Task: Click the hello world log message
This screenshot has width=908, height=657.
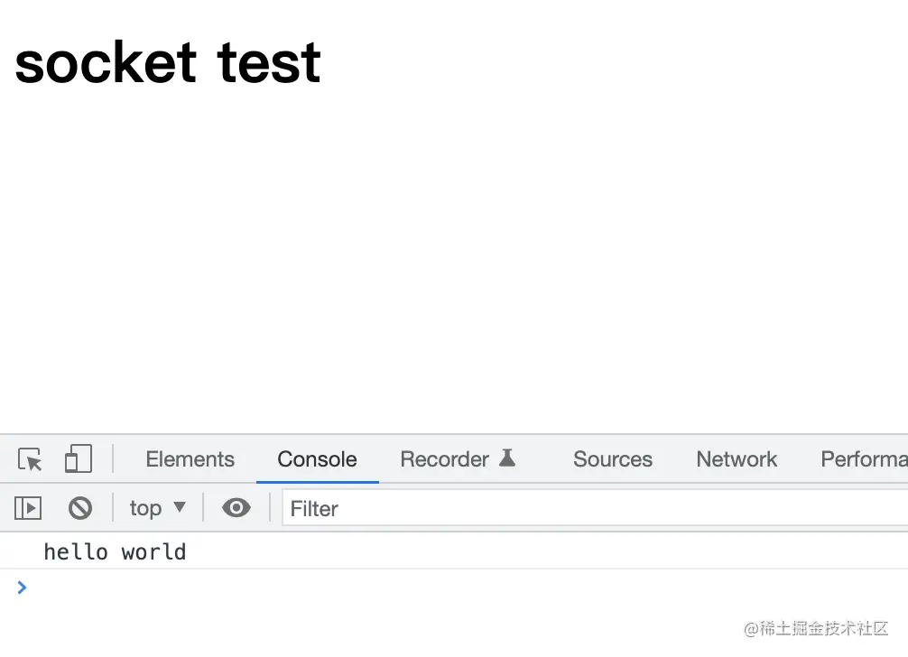Action: [x=115, y=551]
